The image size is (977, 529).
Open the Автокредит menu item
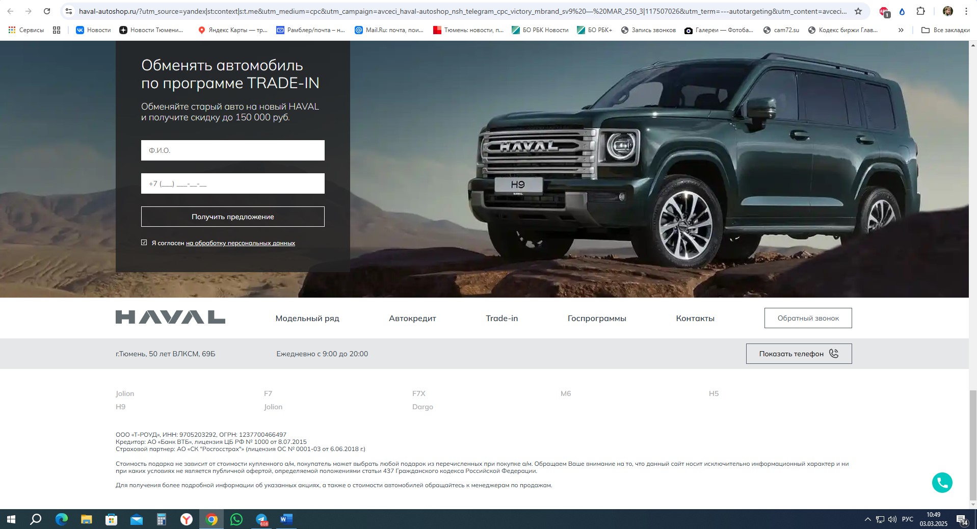(x=412, y=318)
